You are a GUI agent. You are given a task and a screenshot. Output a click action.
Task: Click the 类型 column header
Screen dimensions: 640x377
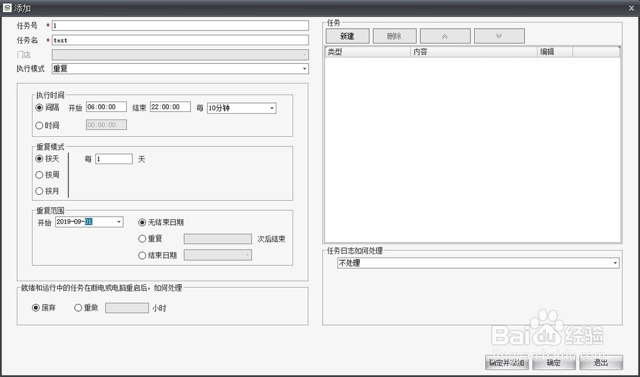[x=368, y=52]
